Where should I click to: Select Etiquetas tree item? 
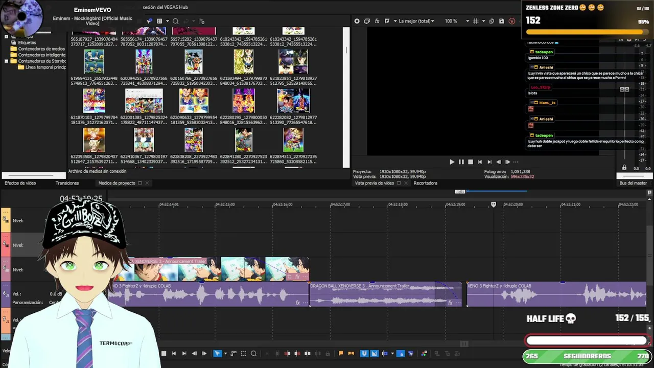click(x=27, y=43)
